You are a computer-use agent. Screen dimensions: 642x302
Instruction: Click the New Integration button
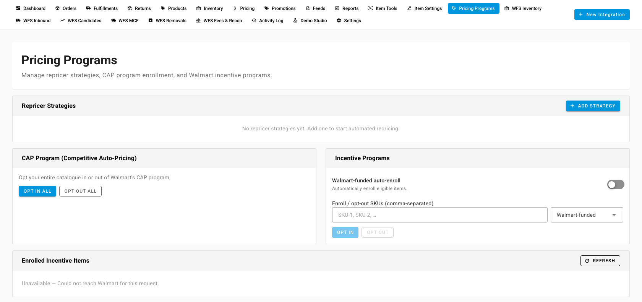tap(602, 15)
